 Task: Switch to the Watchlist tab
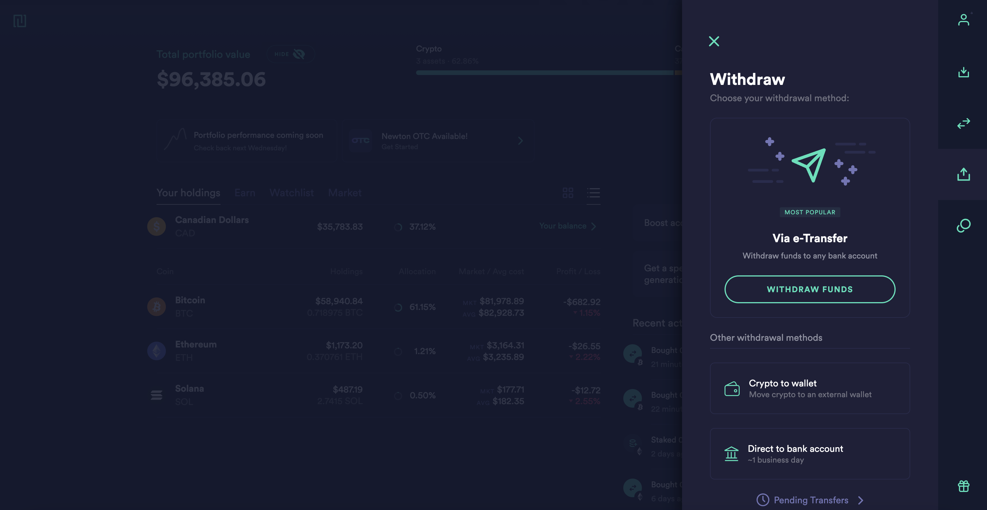tap(291, 192)
